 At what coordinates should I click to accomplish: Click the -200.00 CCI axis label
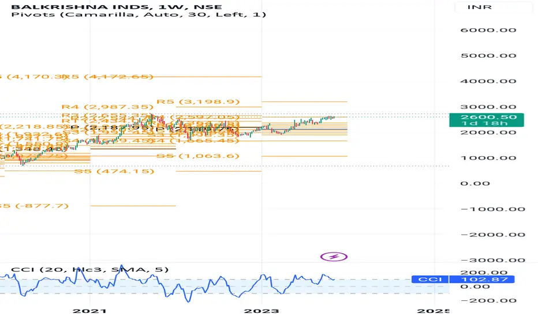[x=488, y=301]
